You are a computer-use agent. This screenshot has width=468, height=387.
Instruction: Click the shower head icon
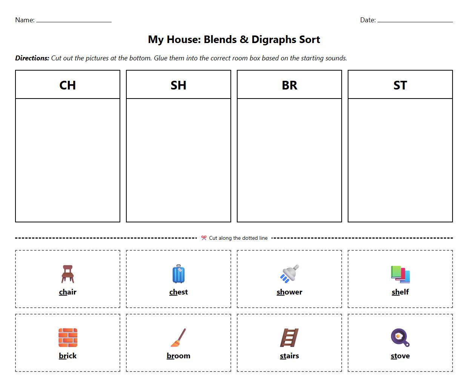[x=289, y=273]
